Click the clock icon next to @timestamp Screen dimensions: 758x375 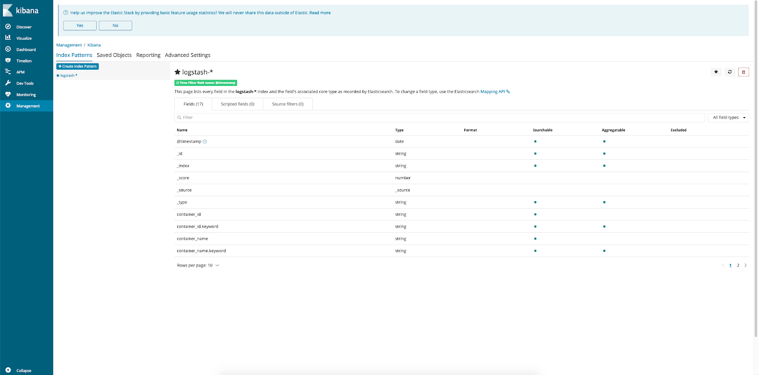tap(205, 141)
